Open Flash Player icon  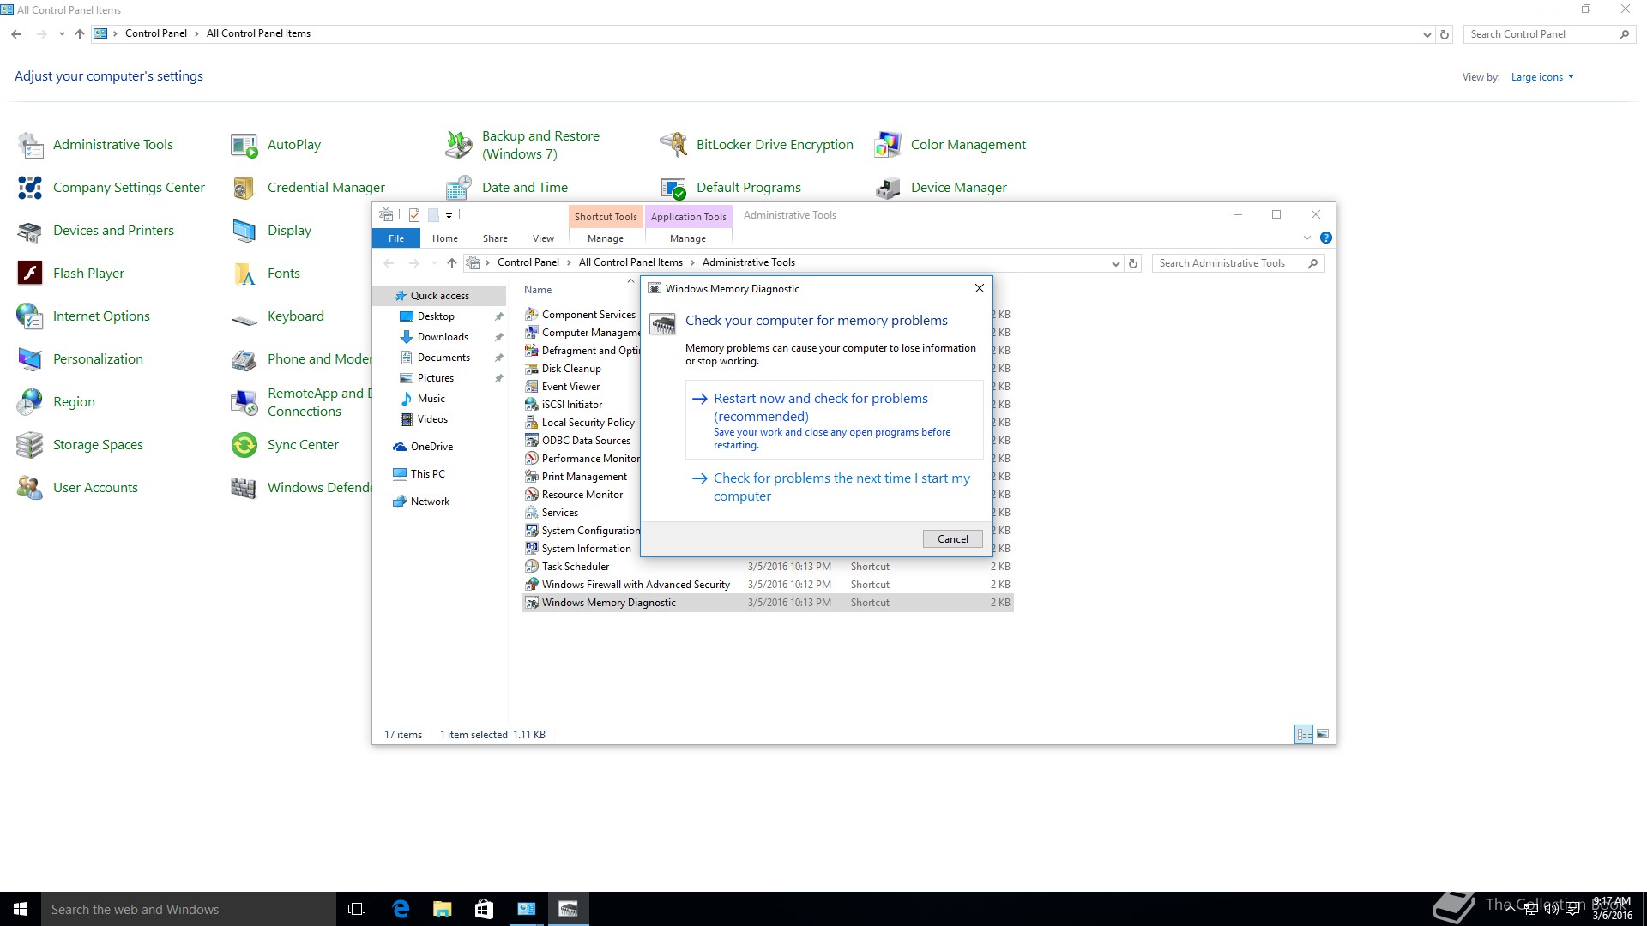point(31,274)
